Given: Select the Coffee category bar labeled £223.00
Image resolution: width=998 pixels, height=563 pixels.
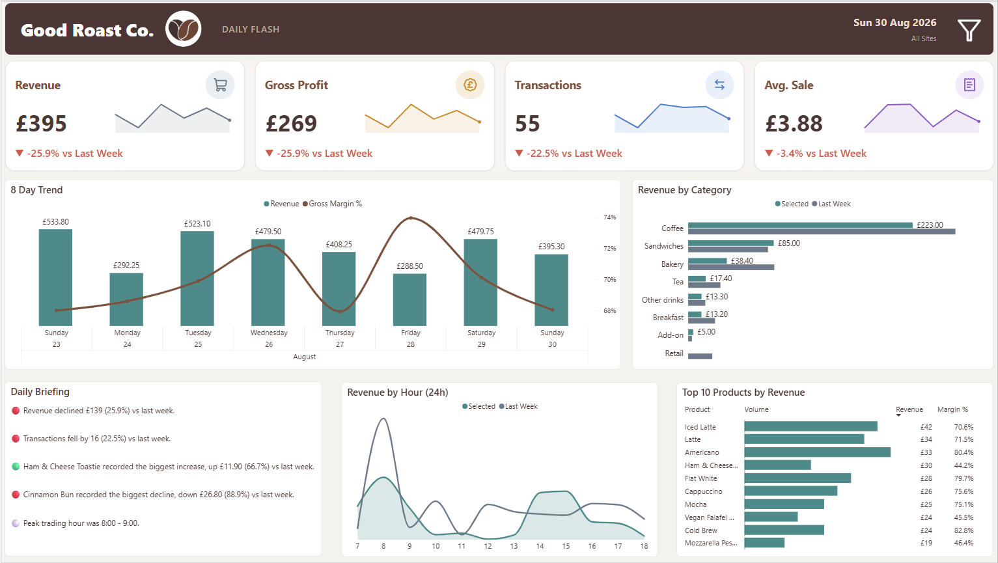Looking at the screenshot, I should 800,225.
